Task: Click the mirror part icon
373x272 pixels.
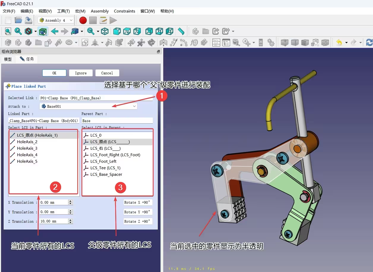Action: (x=163, y=42)
